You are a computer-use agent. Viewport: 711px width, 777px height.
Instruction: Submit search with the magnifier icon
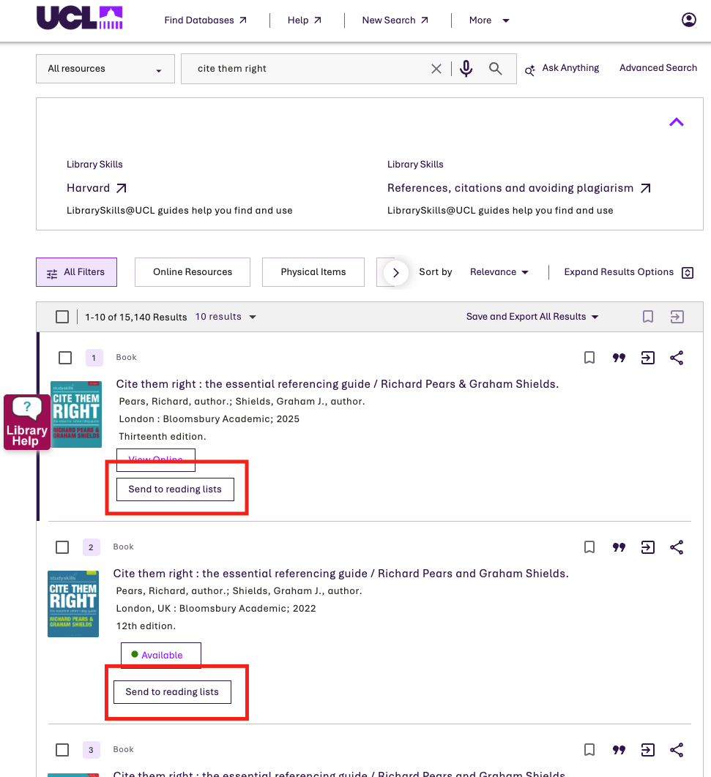pos(495,69)
